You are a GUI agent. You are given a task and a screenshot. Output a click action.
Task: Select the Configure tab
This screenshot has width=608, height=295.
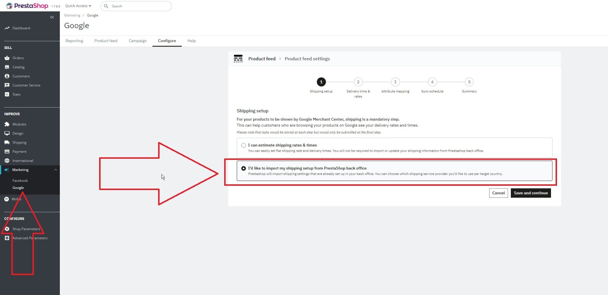(167, 41)
